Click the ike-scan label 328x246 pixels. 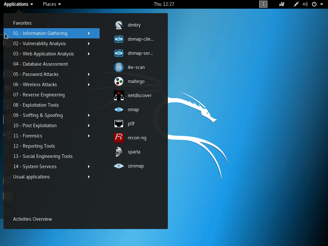136,67
